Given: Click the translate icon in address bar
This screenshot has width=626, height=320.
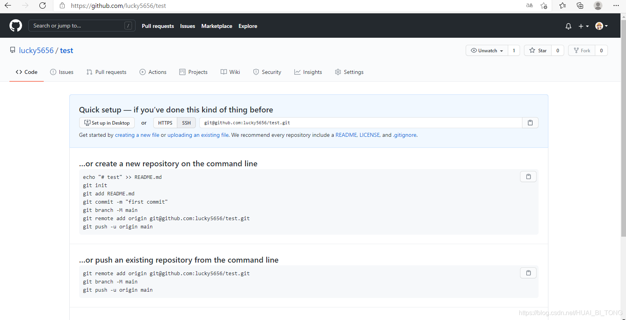Looking at the screenshot, I should [x=529, y=6].
